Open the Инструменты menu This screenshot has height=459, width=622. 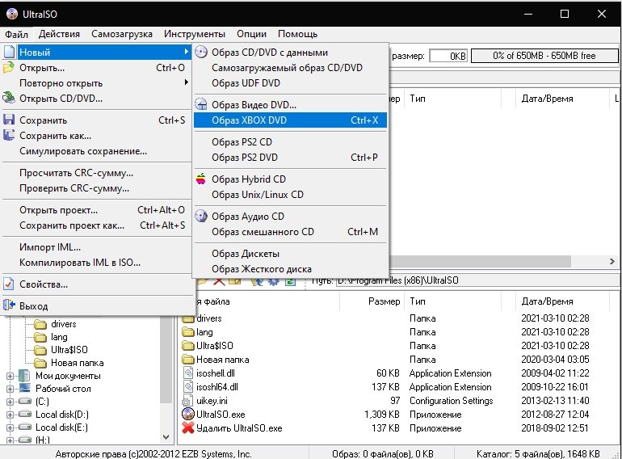195,34
